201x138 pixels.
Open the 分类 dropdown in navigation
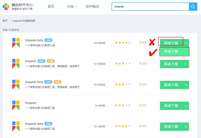[72, 6]
